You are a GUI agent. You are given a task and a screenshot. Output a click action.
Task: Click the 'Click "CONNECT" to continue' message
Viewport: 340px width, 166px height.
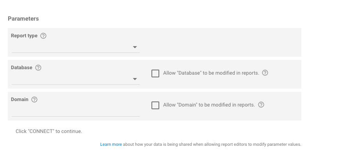pos(49,131)
